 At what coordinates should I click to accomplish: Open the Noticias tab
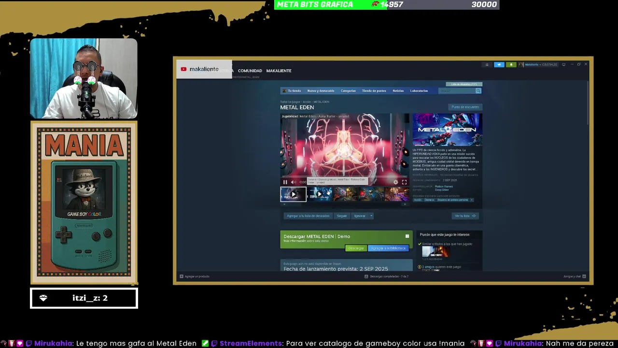coord(398,91)
